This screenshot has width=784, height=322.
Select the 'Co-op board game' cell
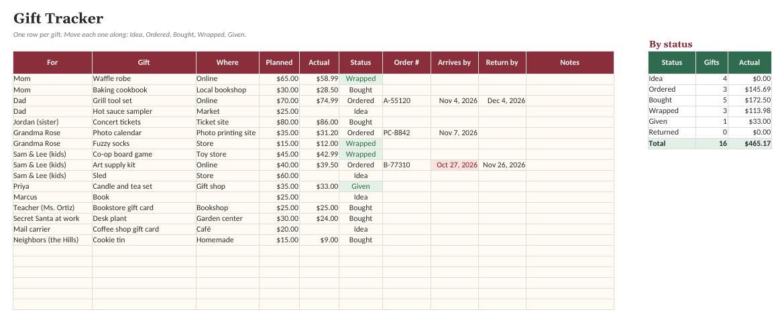(x=144, y=154)
